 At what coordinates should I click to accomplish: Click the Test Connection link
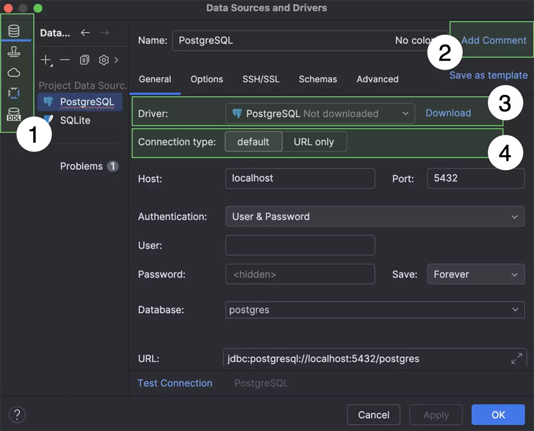click(175, 383)
